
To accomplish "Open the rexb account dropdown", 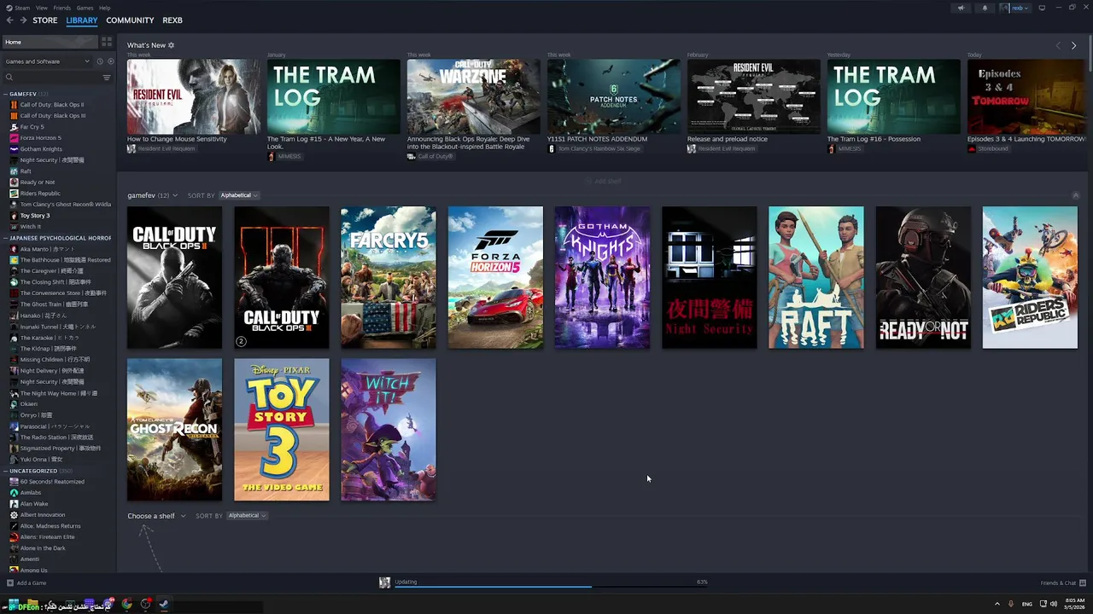I will click(1016, 8).
